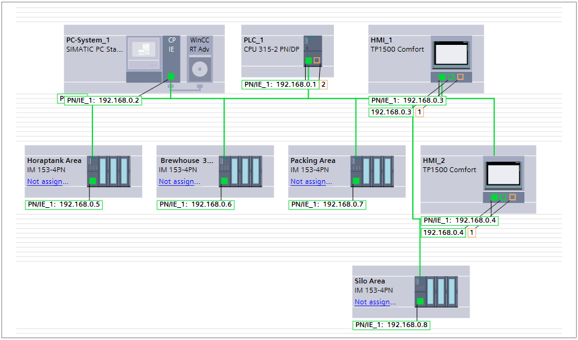Select the Silo Area IM 153-4PN rack icon

436,292
